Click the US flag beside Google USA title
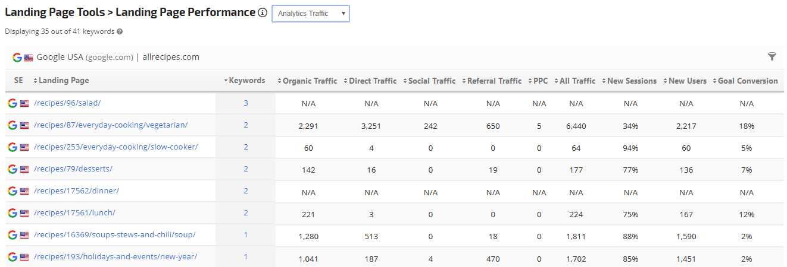The image size is (787, 267). pos(29,58)
